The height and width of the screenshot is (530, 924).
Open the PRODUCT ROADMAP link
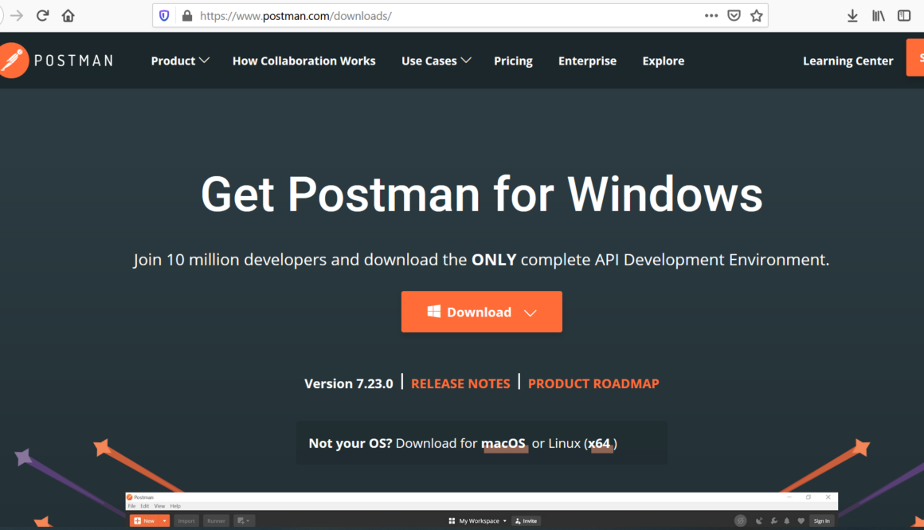pyautogui.click(x=593, y=383)
